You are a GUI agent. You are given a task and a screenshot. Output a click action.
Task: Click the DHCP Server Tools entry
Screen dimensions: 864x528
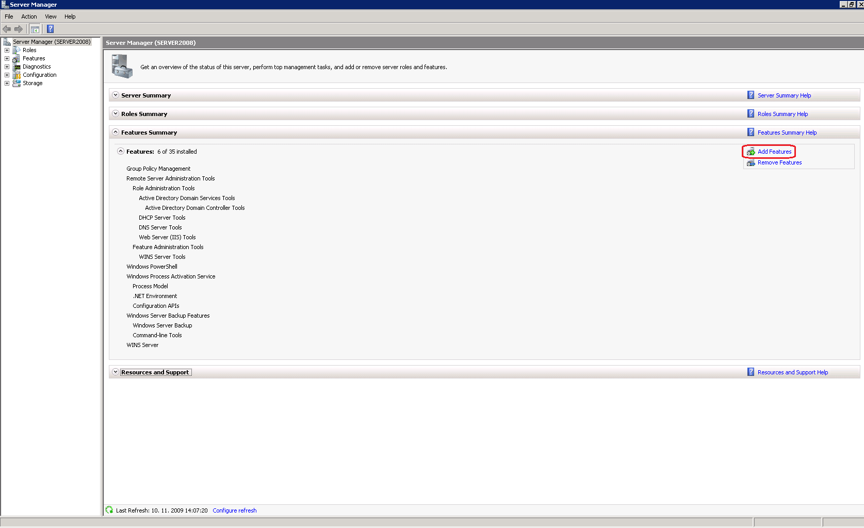pyautogui.click(x=162, y=218)
